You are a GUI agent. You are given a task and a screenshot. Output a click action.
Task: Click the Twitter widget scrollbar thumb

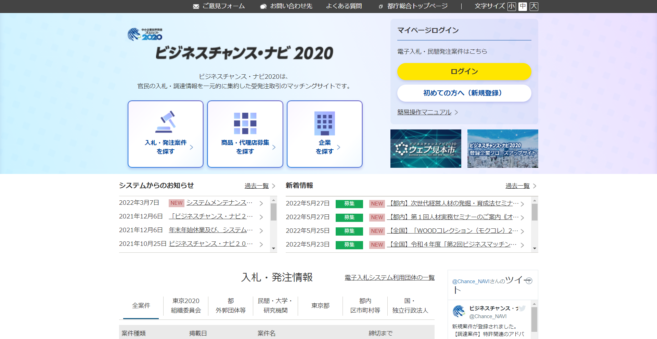534,319
